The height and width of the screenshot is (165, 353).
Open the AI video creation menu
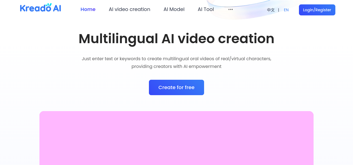click(x=129, y=9)
